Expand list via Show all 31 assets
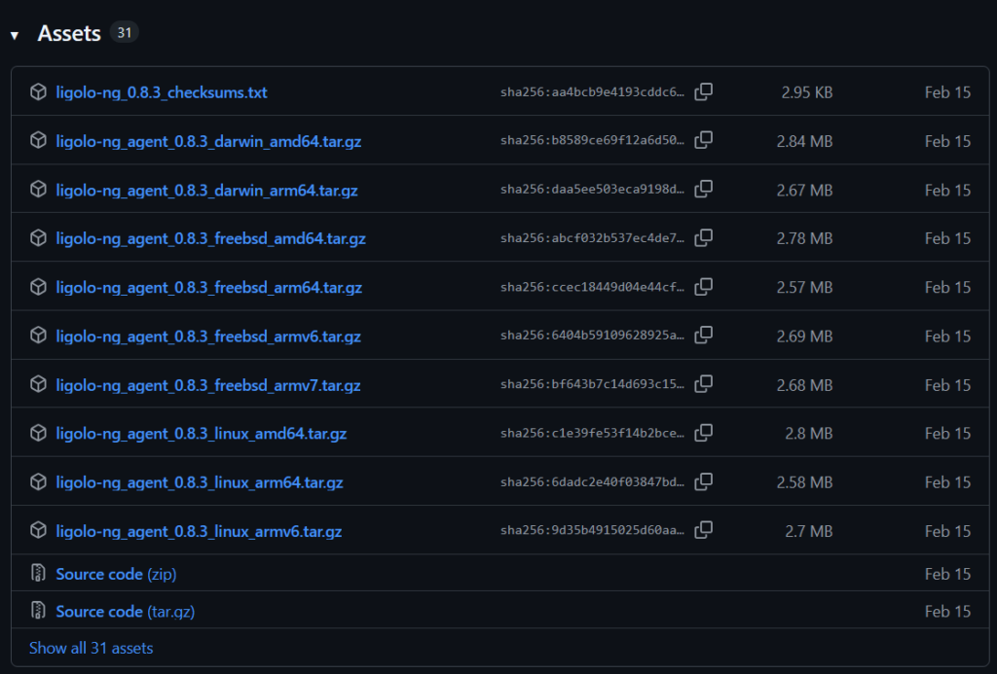 [91, 648]
